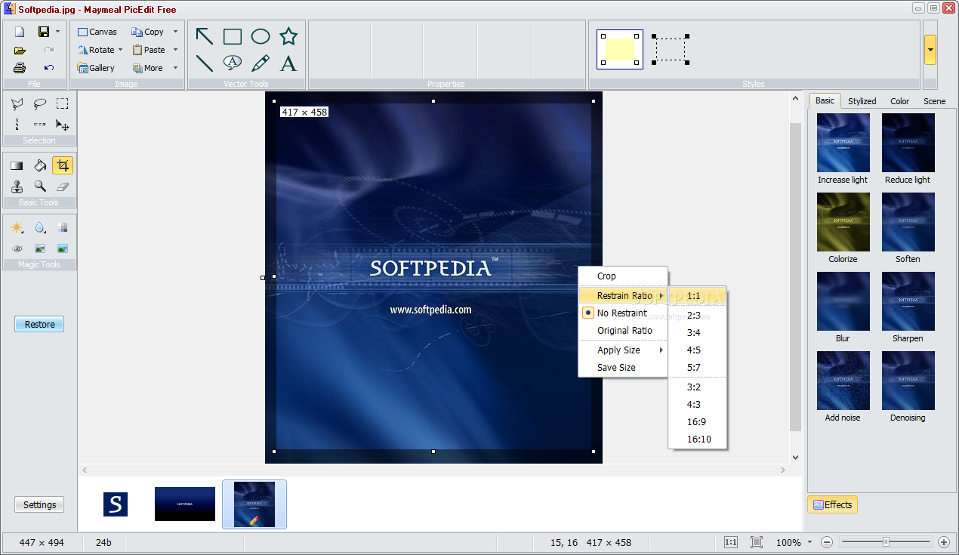The height and width of the screenshot is (555, 959).
Task: Open the S logo thumbnail in filmstrip
Action: point(116,504)
